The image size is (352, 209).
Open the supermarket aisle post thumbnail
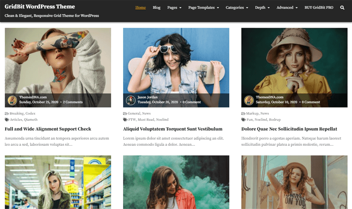(58, 182)
